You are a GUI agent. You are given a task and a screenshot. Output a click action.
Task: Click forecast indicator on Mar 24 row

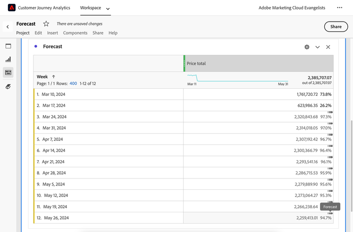329,113
